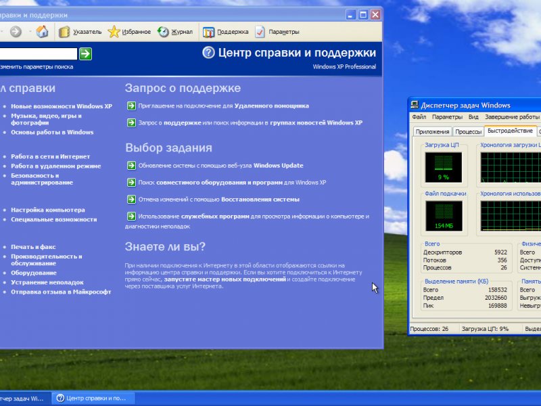Open Основы работы в Windows topic
Image resolution: width=541 pixels, height=406 pixels.
tap(52, 132)
